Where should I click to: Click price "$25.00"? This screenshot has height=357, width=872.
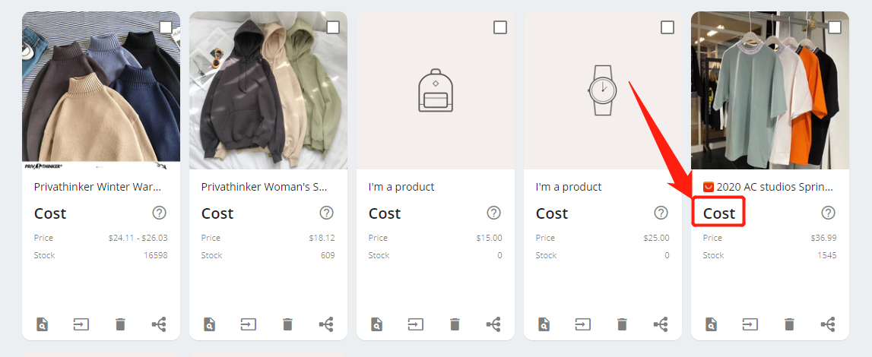point(656,238)
